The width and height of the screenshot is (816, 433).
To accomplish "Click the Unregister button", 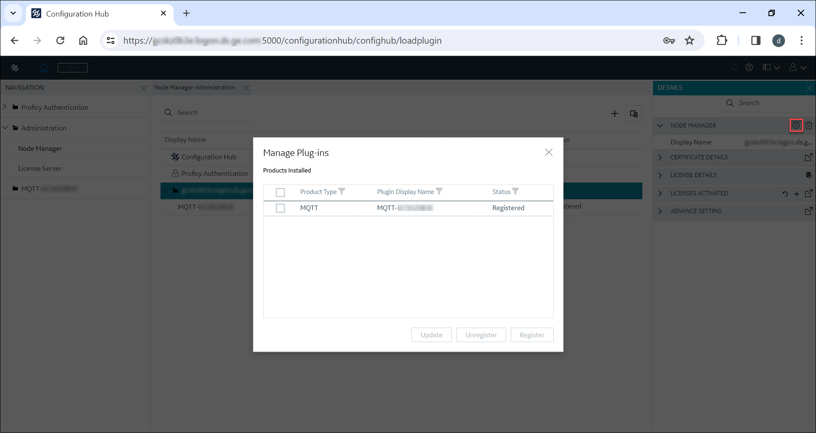I will pos(481,335).
